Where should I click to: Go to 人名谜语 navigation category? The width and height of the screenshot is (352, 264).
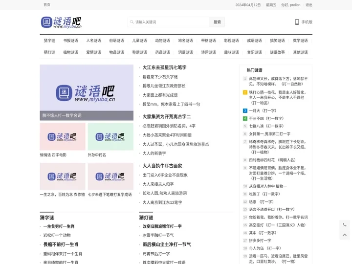click(x=93, y=41)
